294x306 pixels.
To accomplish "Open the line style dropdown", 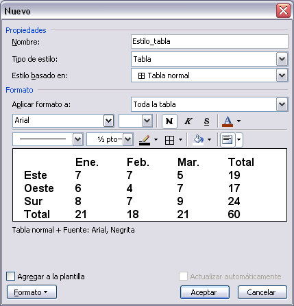I will pos(77,139).
